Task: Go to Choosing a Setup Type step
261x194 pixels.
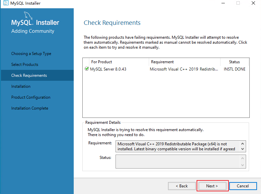Action: click(31, 54)
